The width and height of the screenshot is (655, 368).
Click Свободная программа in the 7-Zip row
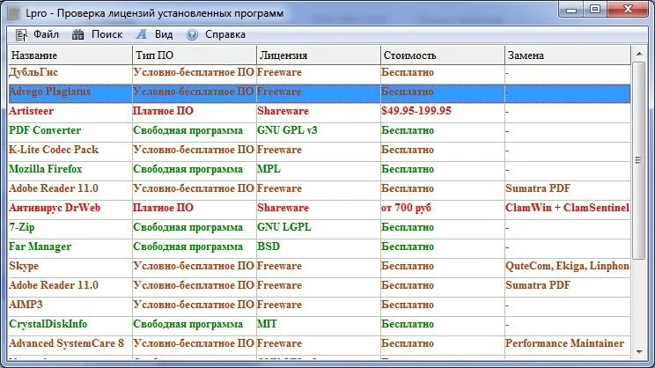coord(188,227)
